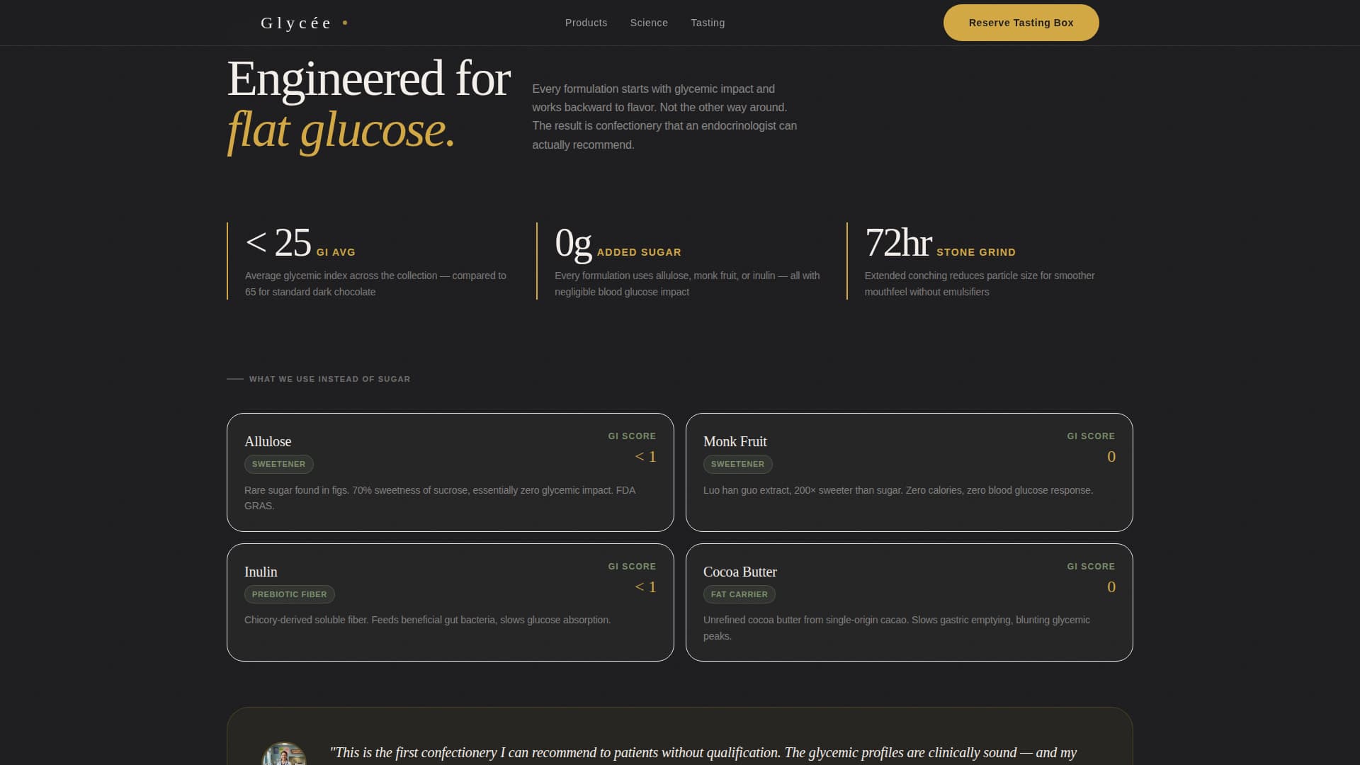Click the GI SCORE label on Allulose card

click(x=632, y=436)
